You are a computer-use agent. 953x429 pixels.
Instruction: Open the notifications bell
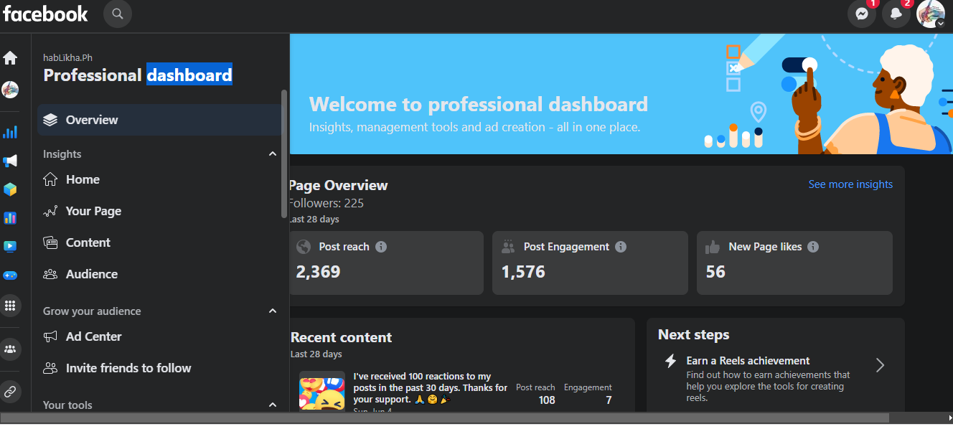tap(896, 14)
